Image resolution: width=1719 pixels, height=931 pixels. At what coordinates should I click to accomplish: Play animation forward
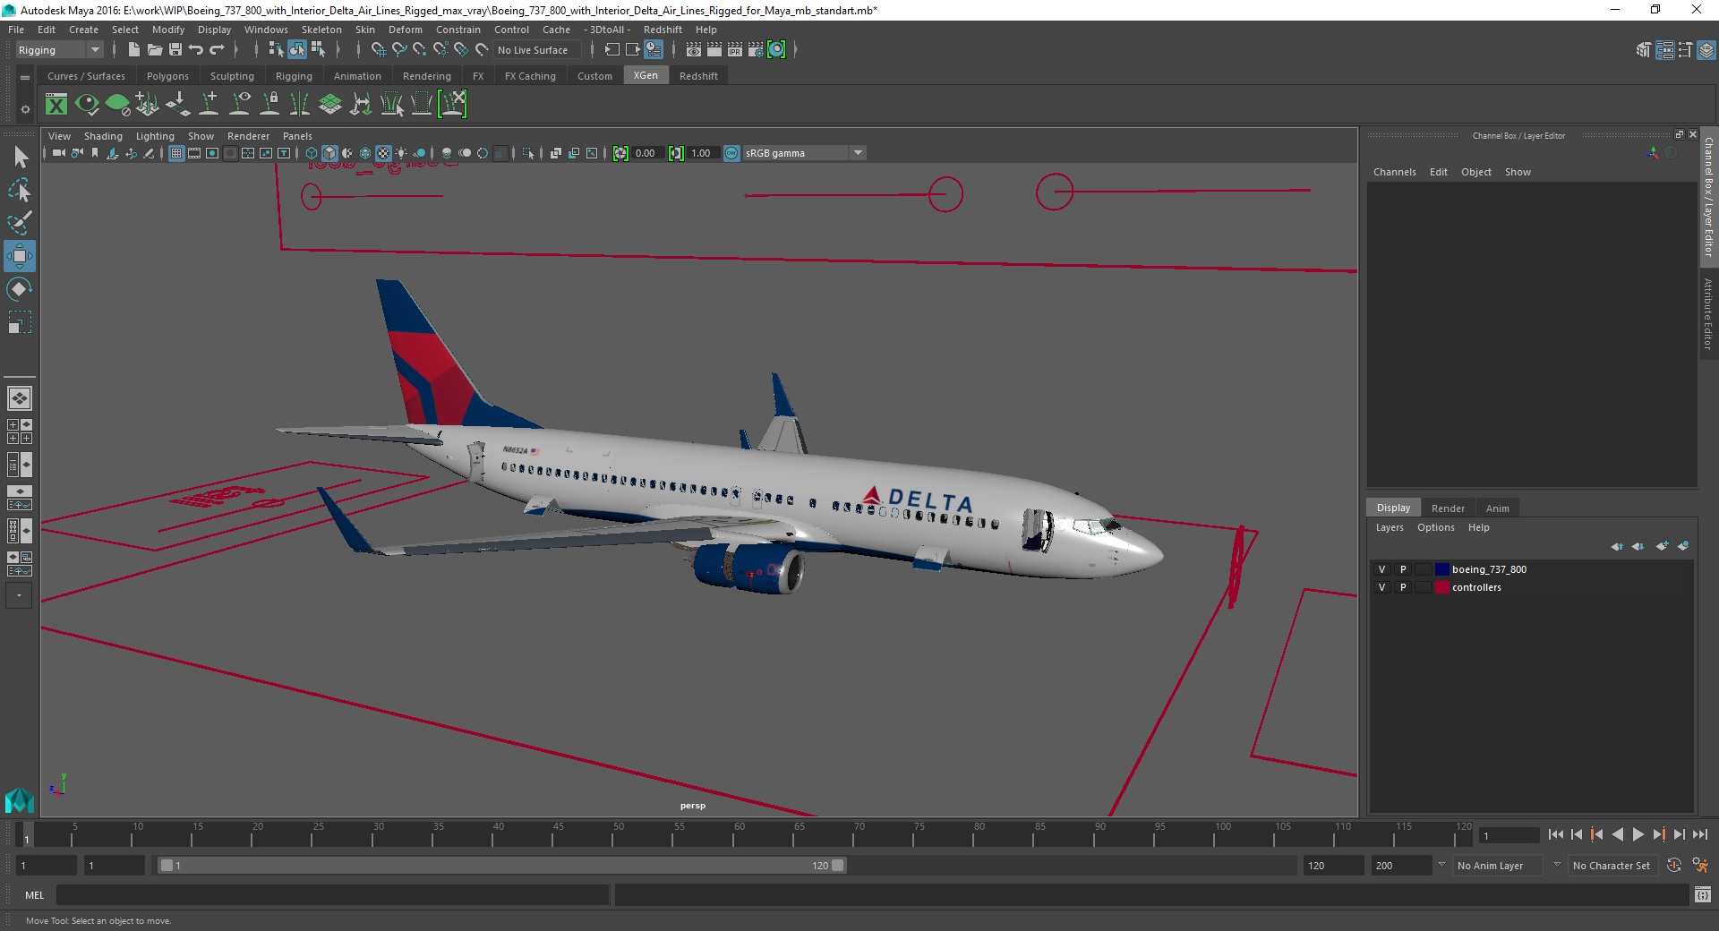1638,834
